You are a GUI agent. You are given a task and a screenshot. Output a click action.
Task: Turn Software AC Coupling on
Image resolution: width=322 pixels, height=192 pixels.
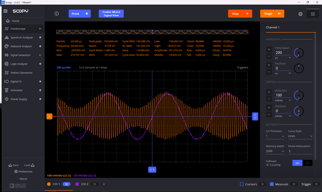click(x=297, y=163)
